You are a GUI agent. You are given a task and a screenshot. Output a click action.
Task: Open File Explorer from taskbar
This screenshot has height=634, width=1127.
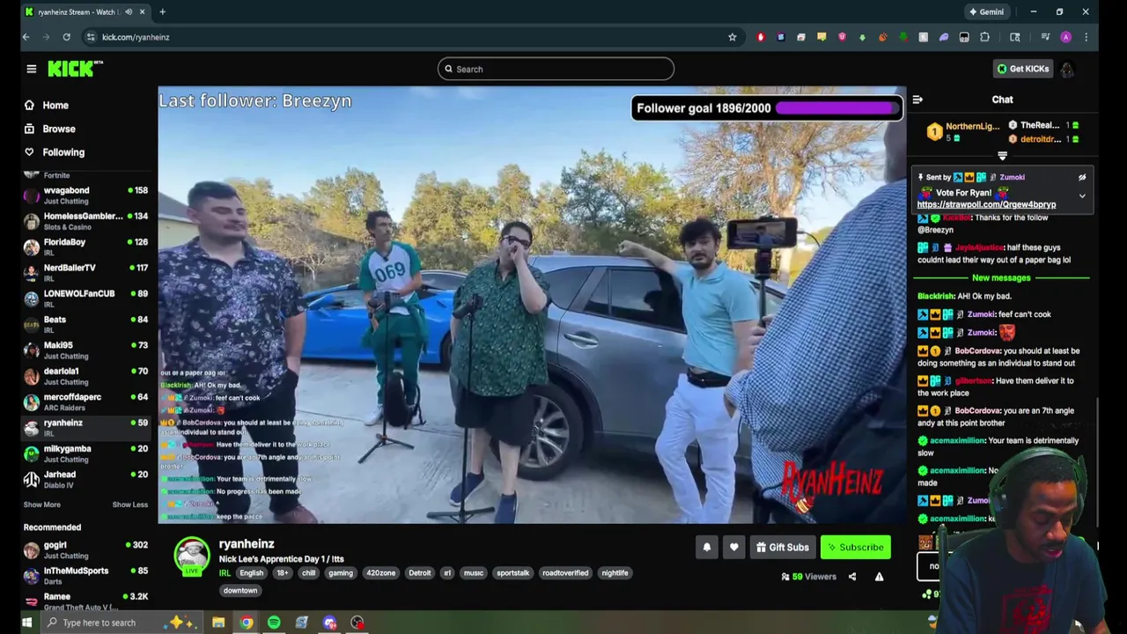(217, 623)
